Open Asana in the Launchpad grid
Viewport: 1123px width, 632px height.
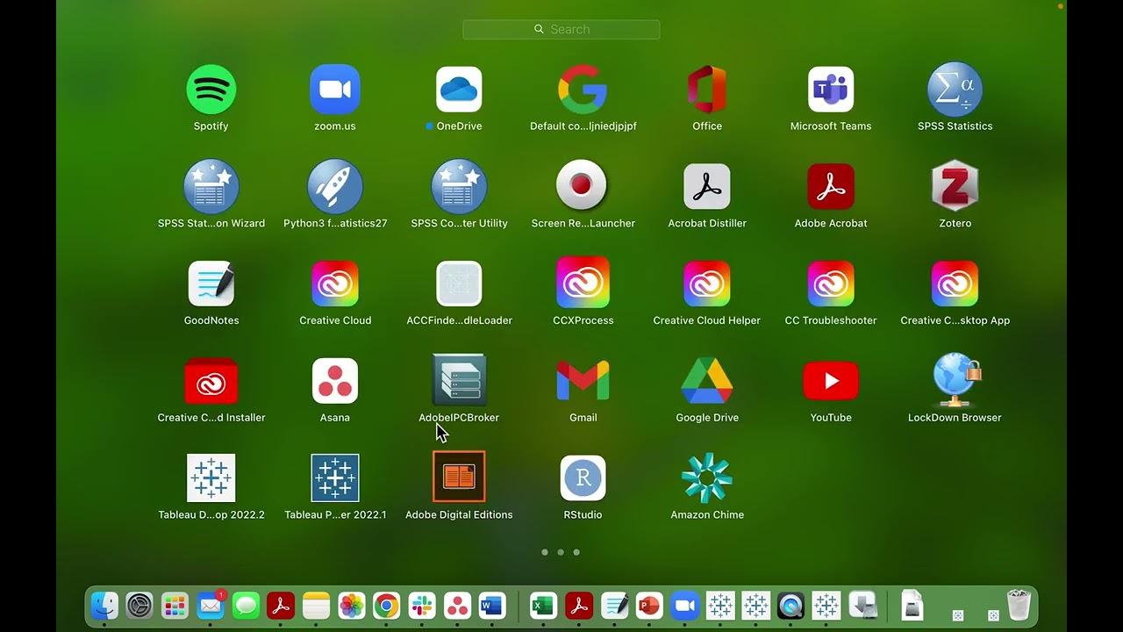pos(335,381)
